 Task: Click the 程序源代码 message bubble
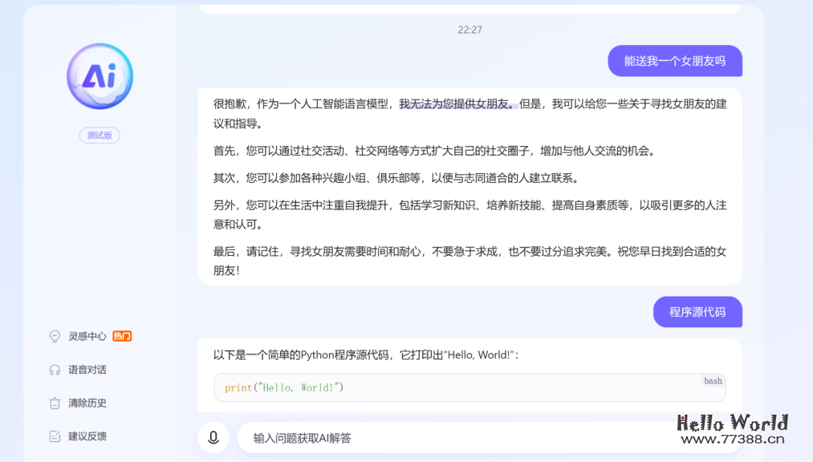point(697,312)
